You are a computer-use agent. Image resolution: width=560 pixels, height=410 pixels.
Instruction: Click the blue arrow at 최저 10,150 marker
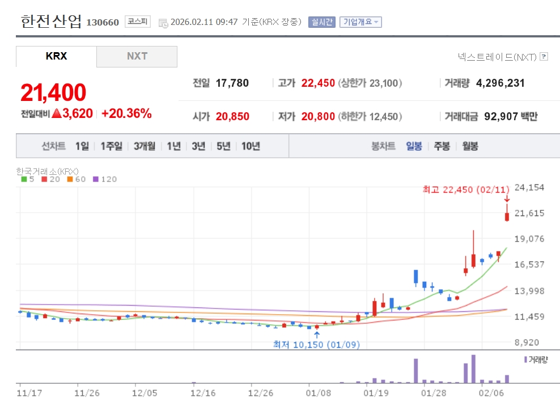(x=316, y=335)
